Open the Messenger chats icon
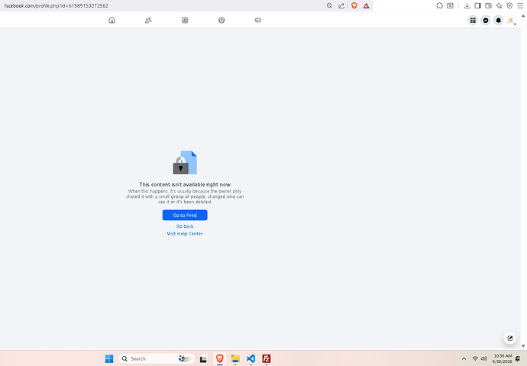 point(486,21)
